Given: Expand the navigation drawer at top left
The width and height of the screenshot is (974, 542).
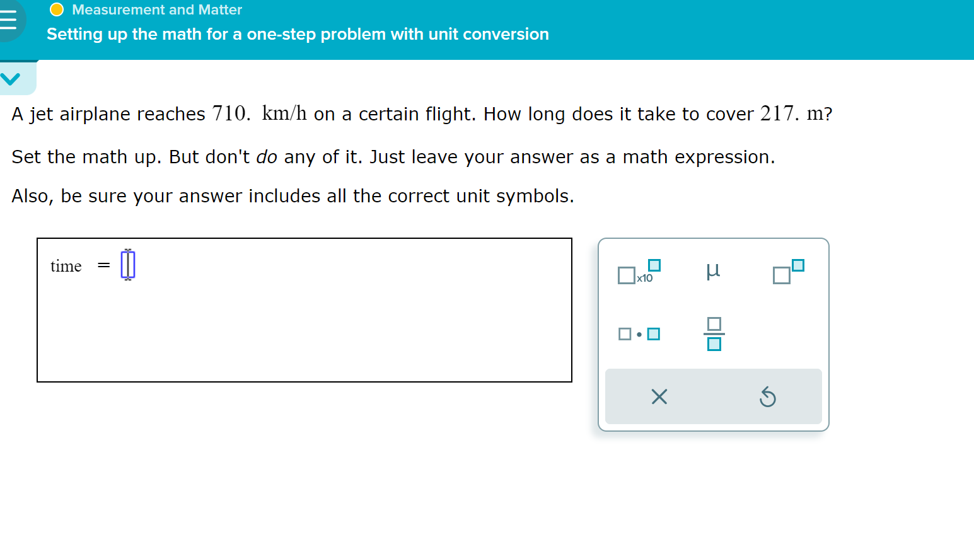Looking at the screenshot, I should (8, 20).
